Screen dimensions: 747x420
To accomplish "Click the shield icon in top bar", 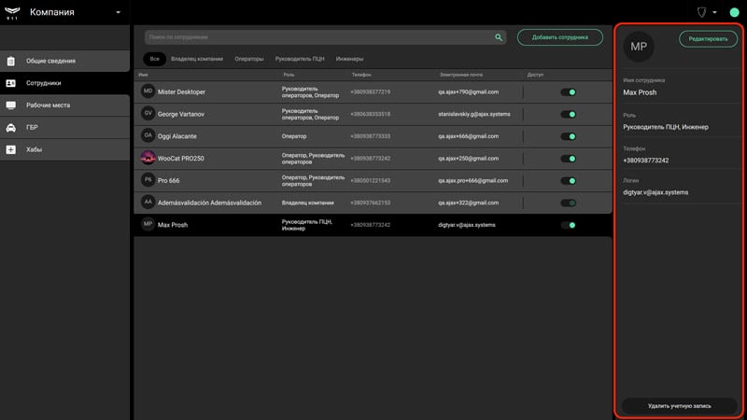I will (702, 12).
